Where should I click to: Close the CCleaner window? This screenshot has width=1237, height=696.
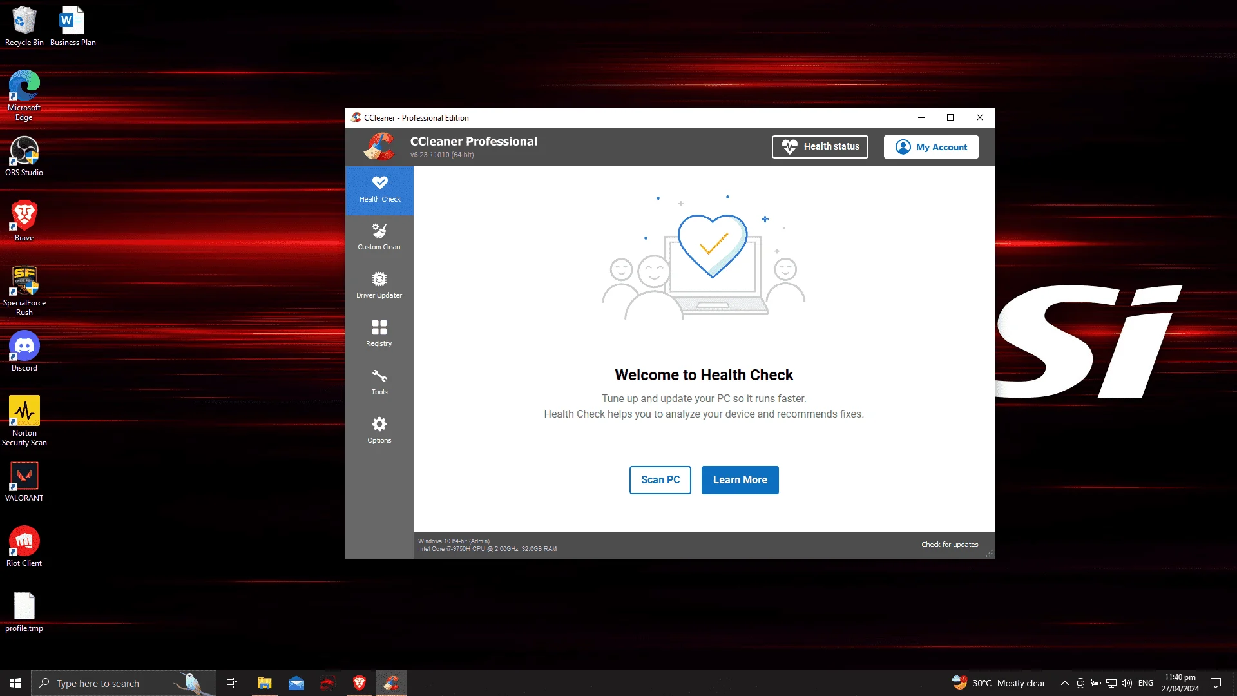(x=980, y=118)
